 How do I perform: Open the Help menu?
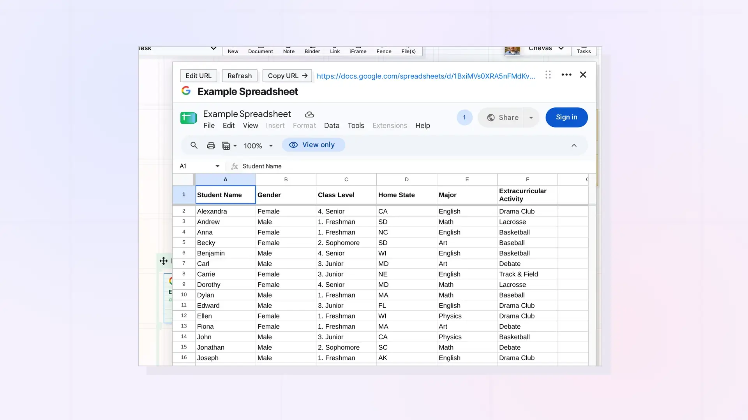[423, 126]
